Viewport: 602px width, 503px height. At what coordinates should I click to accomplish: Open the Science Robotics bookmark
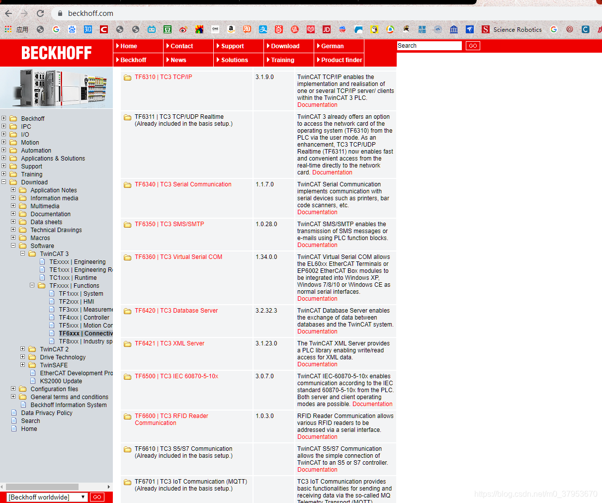(x=512, y=29)
